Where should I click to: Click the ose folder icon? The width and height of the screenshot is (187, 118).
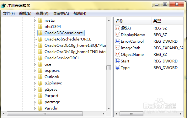click(40, 64)
